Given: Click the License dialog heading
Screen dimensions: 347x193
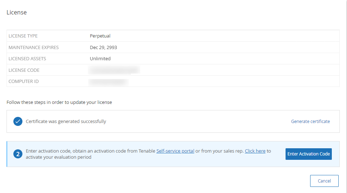Looking at the screenshot, I should click(x=17, y=12).
